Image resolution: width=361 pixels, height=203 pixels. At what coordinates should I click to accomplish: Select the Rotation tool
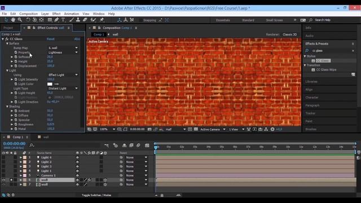[28, 20]
